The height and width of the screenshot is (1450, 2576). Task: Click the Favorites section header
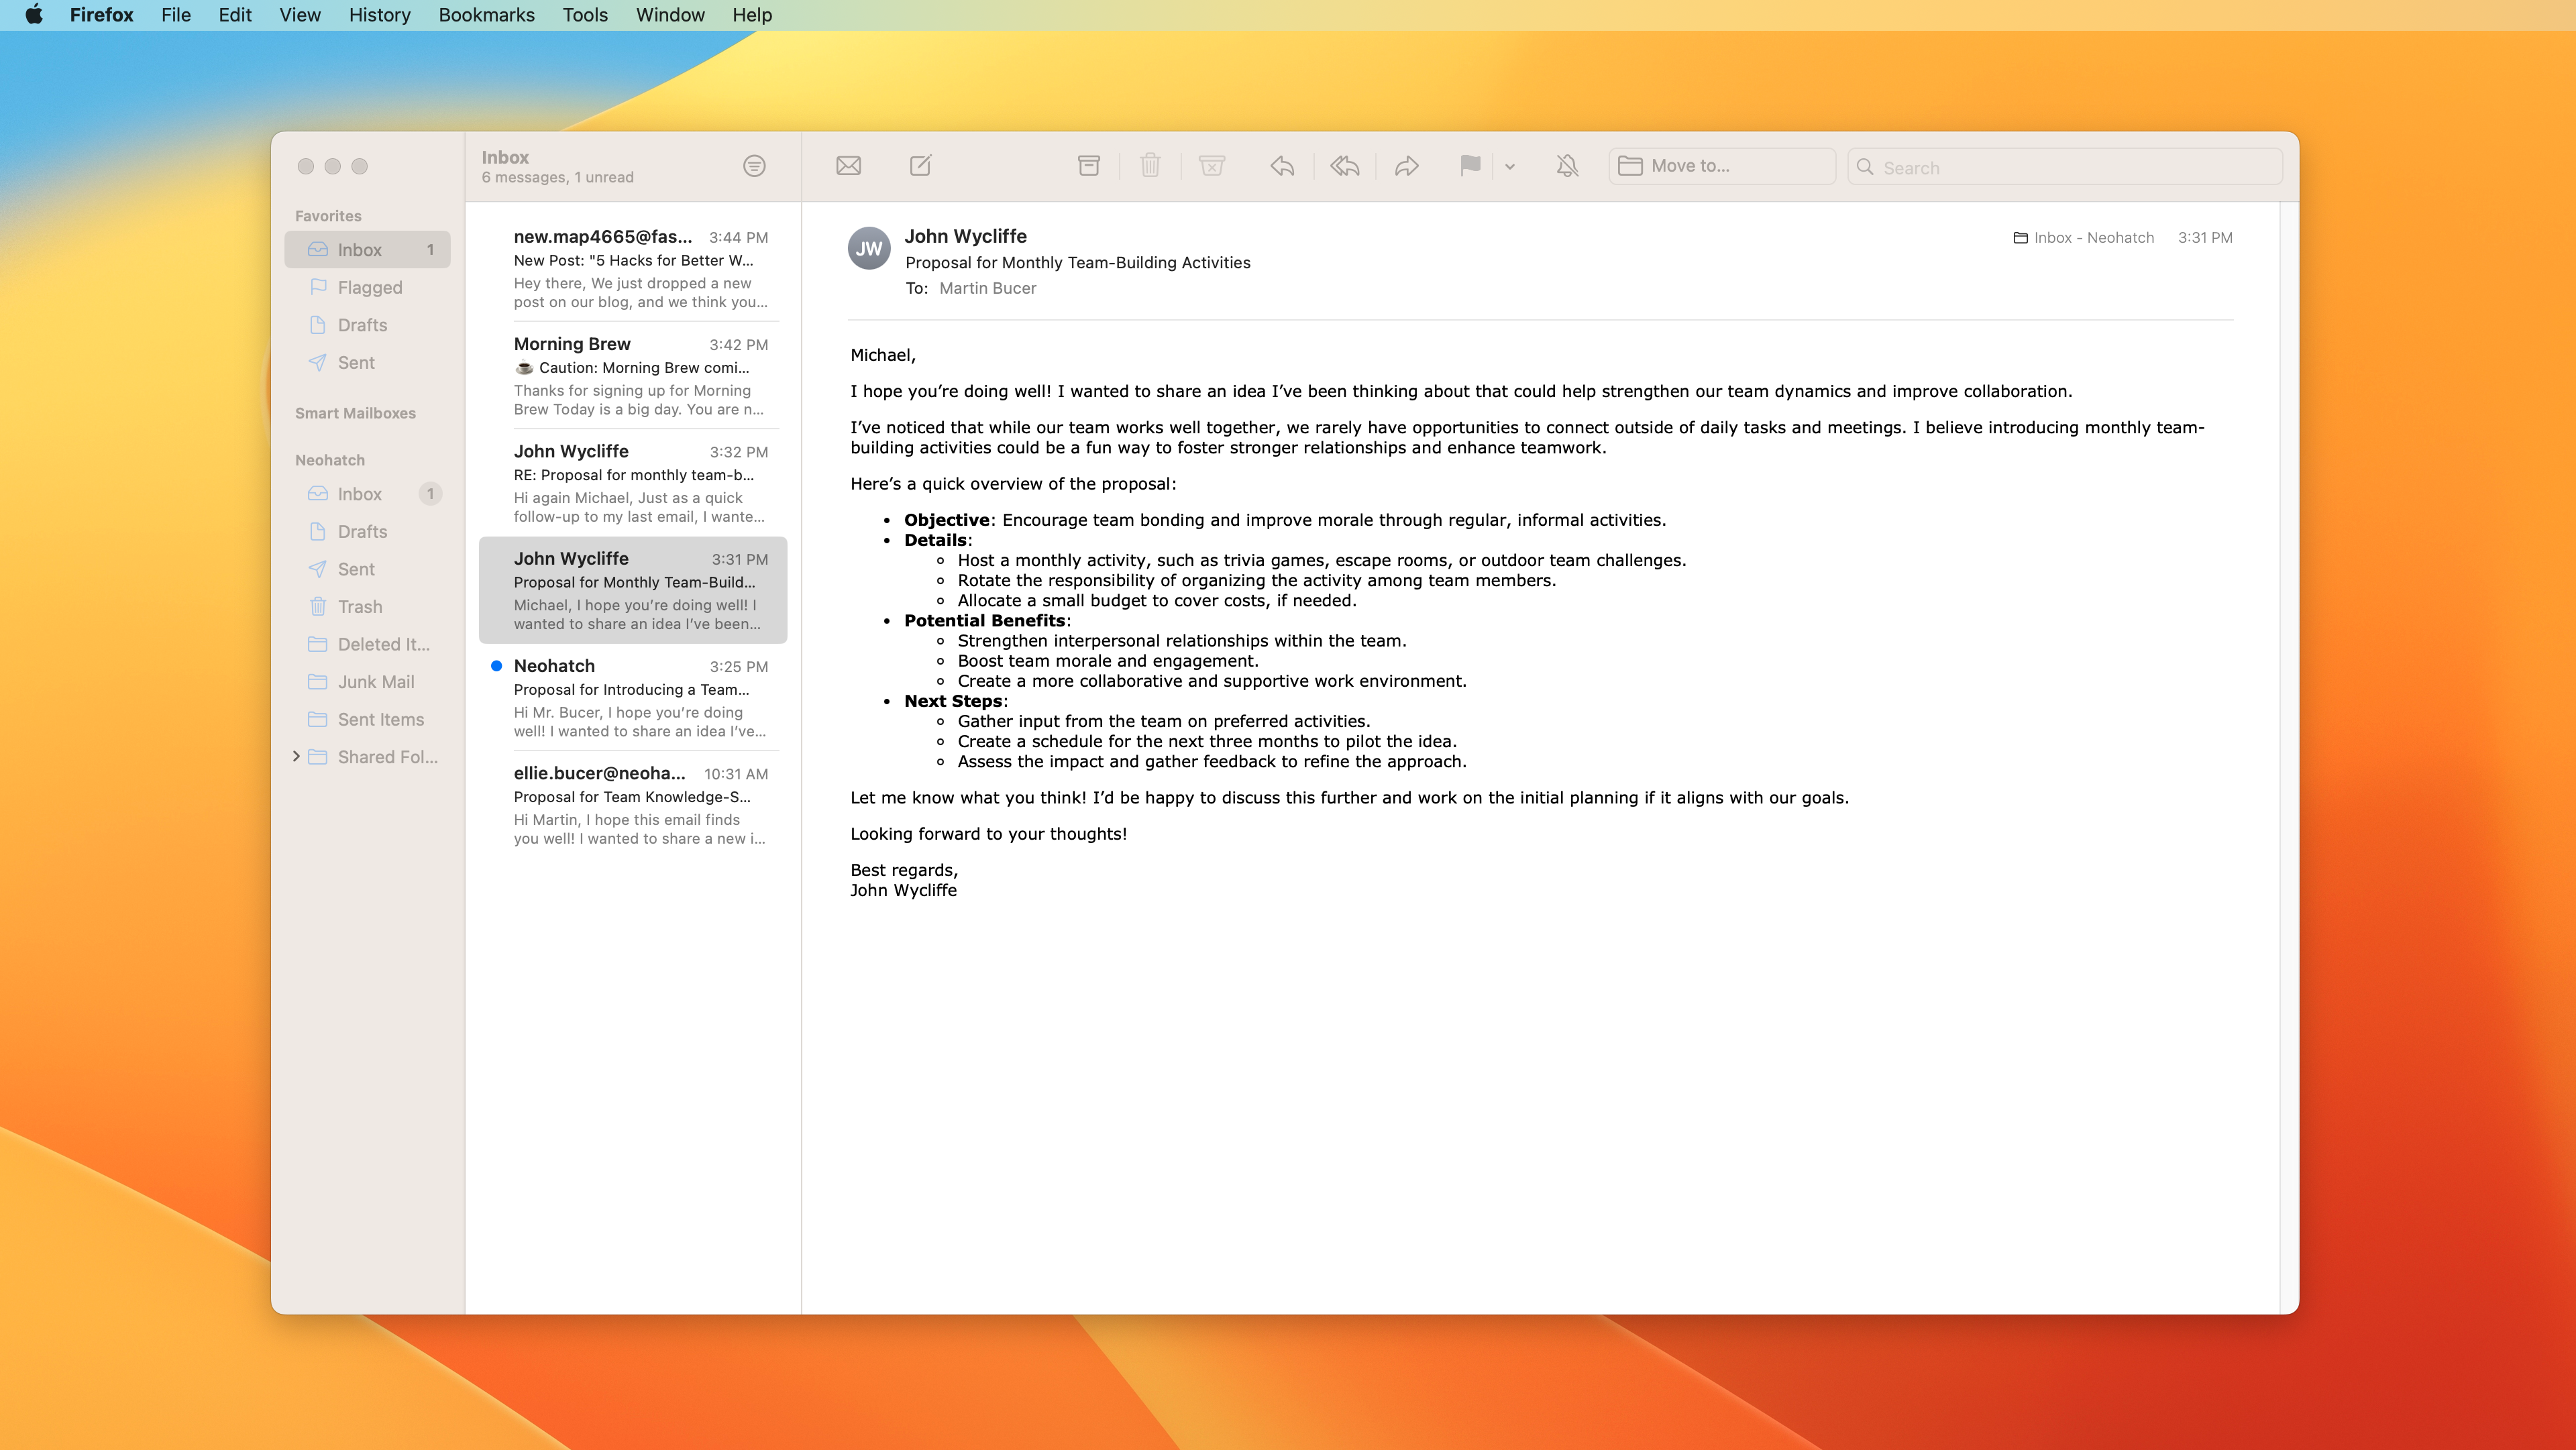[328, 216]
